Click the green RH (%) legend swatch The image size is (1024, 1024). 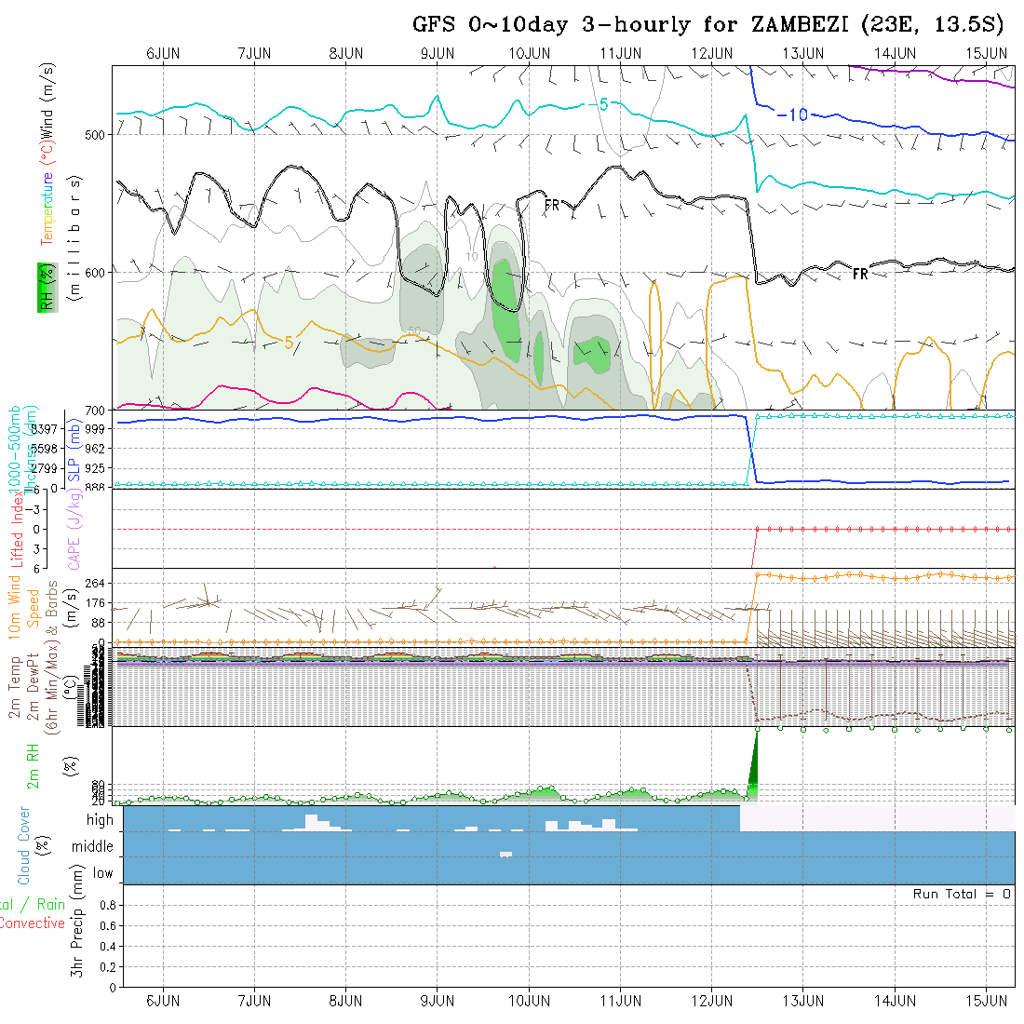[44, 287]
